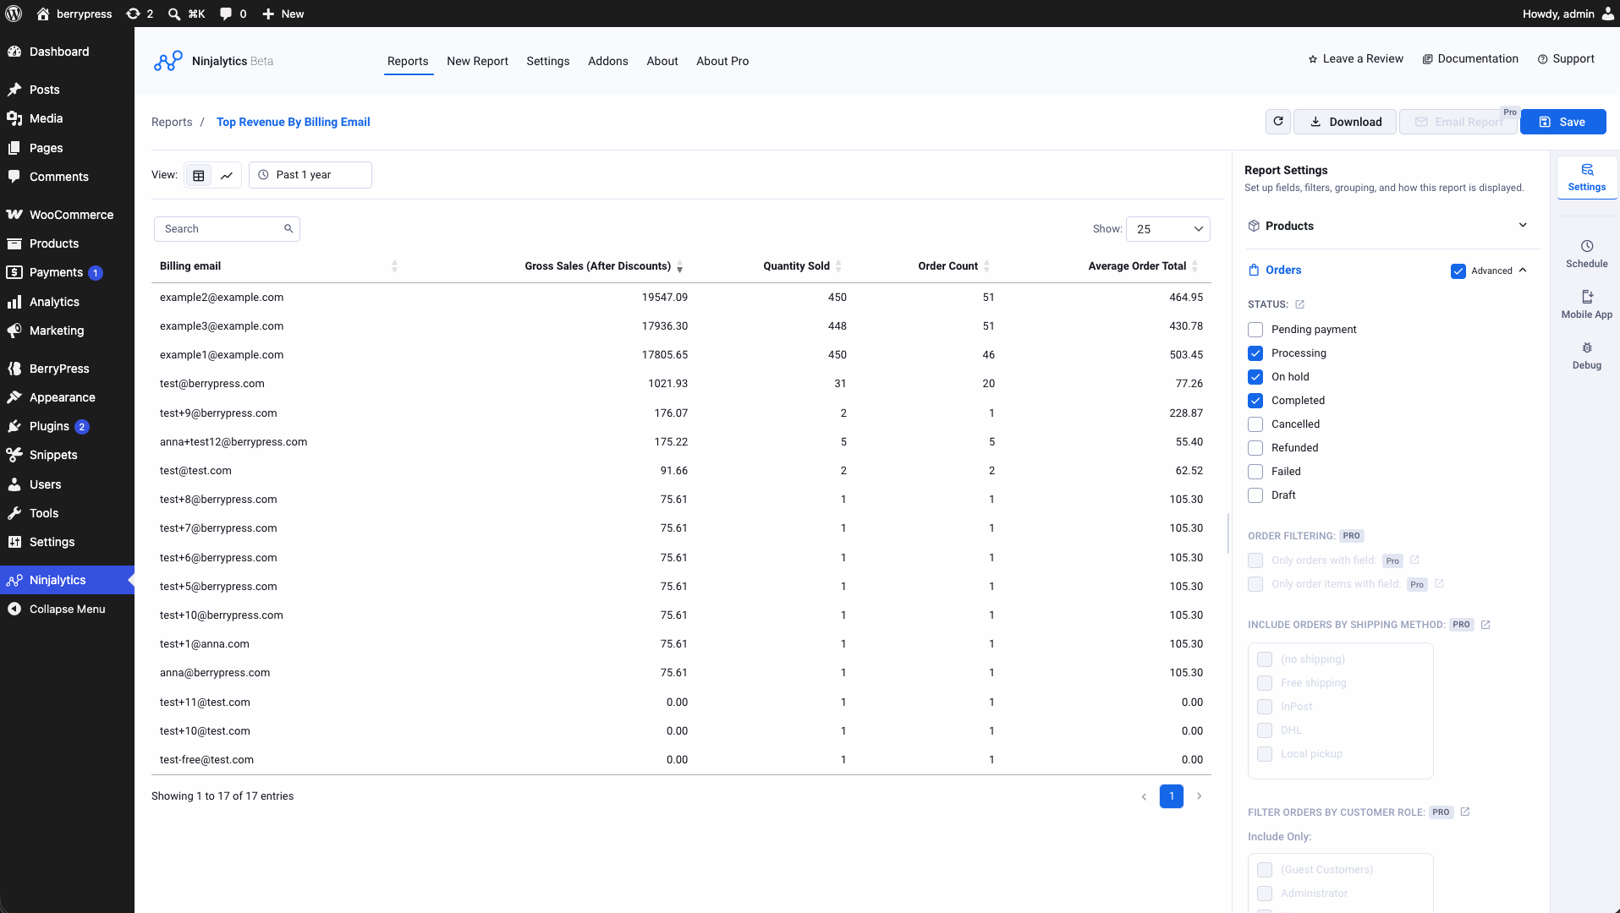Click the search magnifier icon in table search
Screen dimensions: 1620x913
[x=288, y=229]
